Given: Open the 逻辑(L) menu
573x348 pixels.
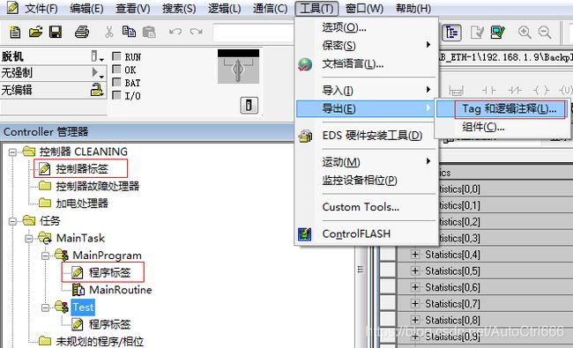Looking at the screenshot, I should coord(225,9).
